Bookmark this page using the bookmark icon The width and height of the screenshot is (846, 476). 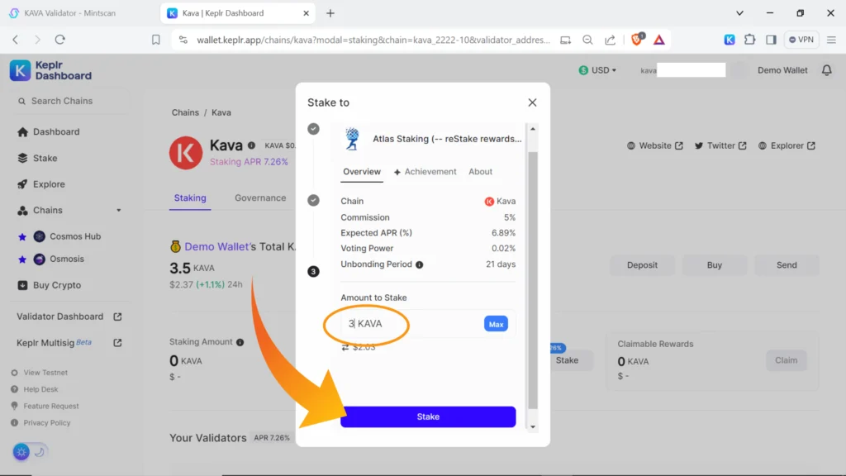(155, 40)
